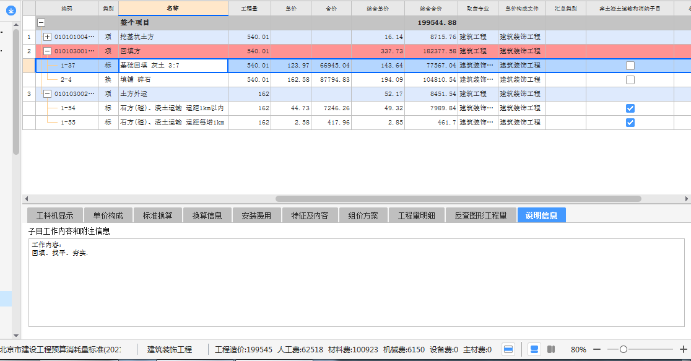The width and height of the screenshot is (691, 361).
Task: Click the 80% zoom level text
Action: (x=578, y=349)
